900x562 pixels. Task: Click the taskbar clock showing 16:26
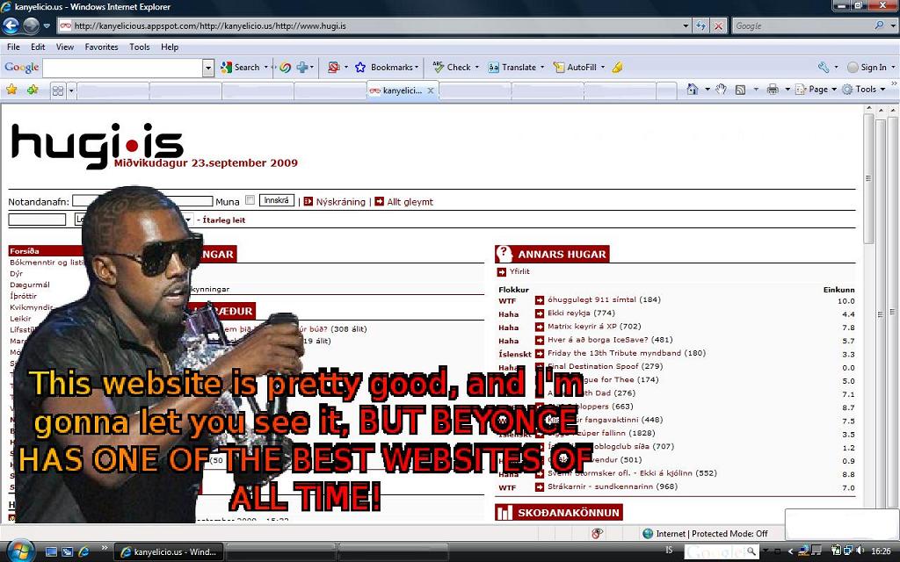tap(881, 551)
